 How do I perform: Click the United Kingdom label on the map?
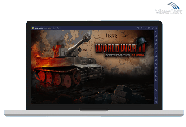(48, 50)
